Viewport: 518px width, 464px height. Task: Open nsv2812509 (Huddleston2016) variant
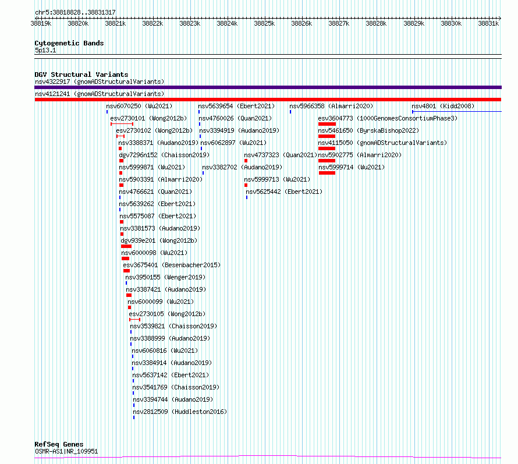click(x=180, y=412)
